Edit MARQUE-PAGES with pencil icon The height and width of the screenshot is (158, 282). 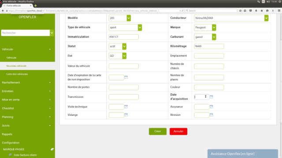52,149
